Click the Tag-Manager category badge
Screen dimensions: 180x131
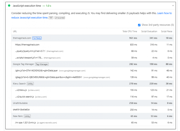tap(42, 64)
